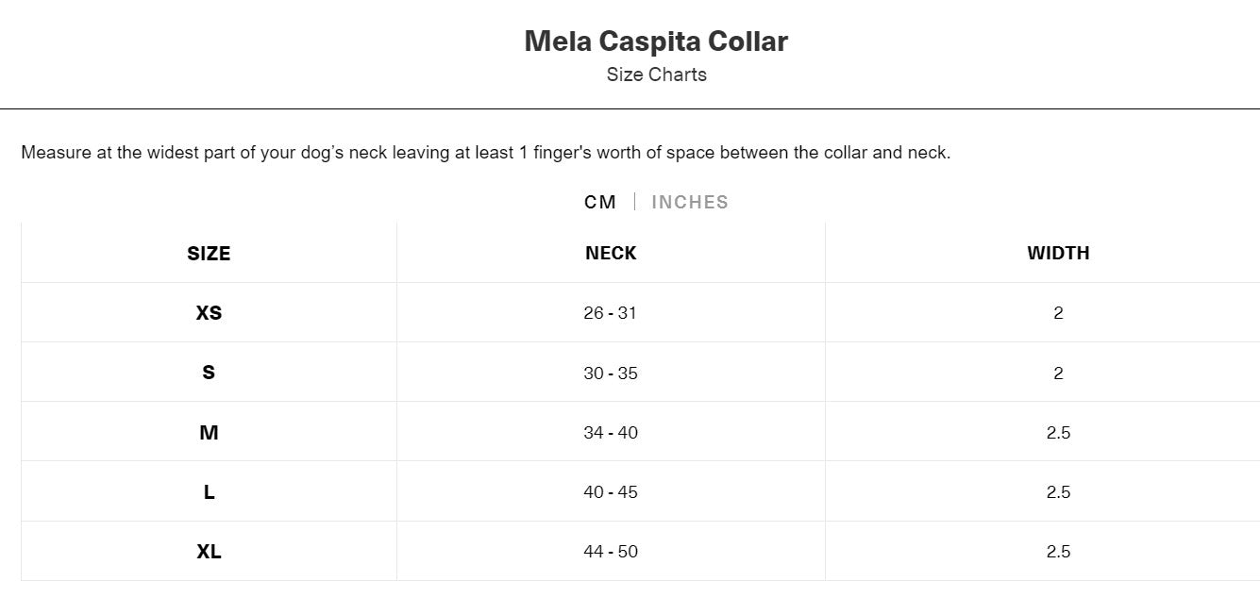This screenshot has height=614, width=1260.
Task: Click the Size Charts subtitle
Action: (x=657, y=75)
